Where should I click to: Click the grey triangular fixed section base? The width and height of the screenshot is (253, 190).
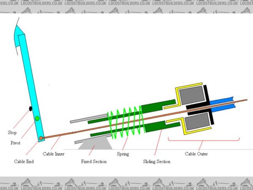94,143
